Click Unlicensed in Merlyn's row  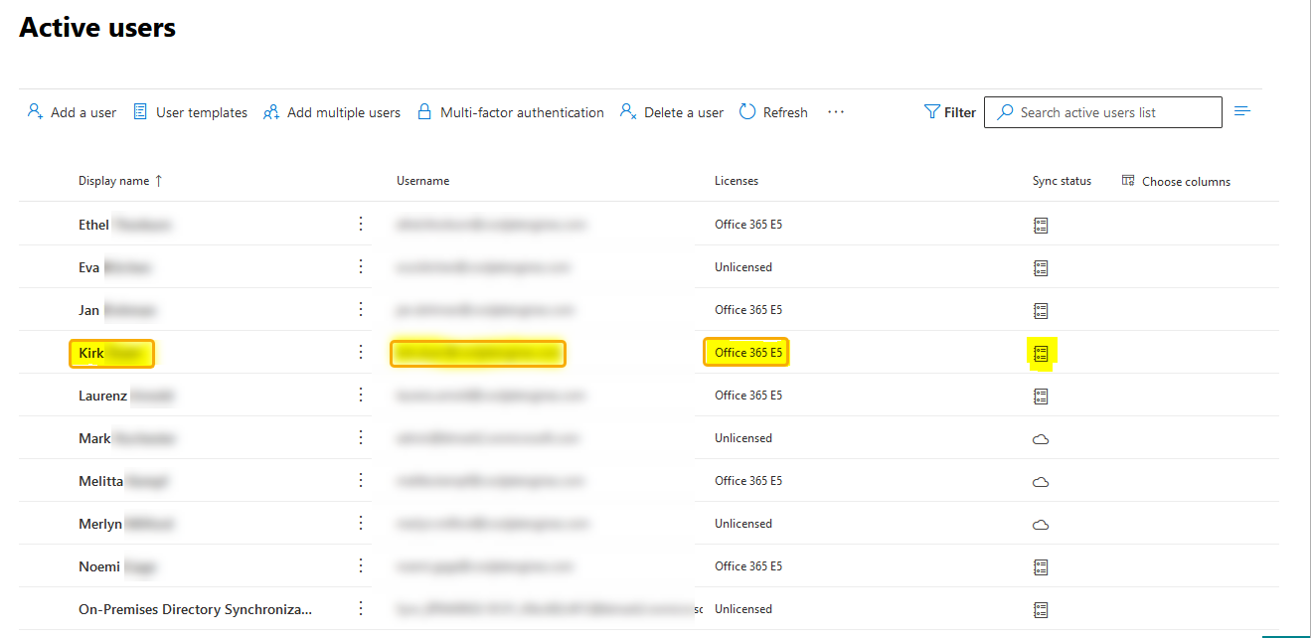point(743,524)
